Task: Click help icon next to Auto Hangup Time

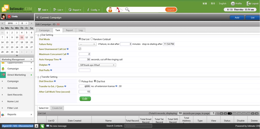Action: click(x=60, y=59)
